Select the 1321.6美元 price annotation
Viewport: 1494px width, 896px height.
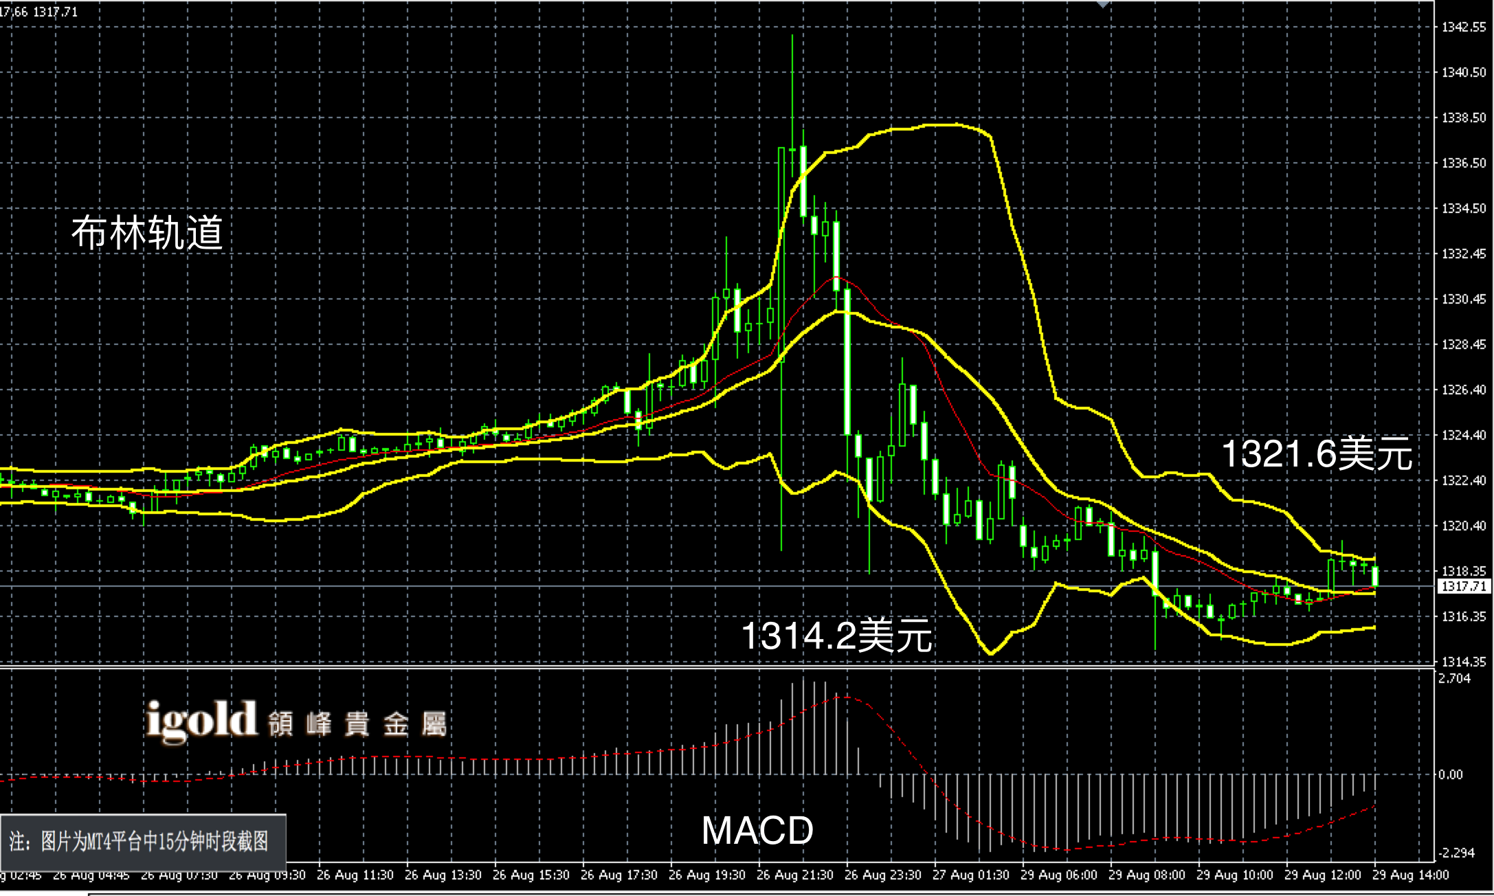[1316, 454]
